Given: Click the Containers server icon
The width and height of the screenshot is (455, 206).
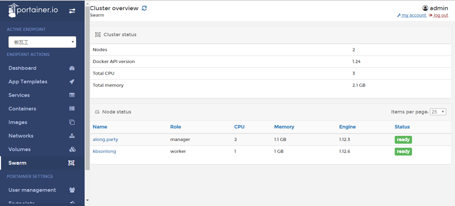Looking at the screenshot, I should (72, 109).
